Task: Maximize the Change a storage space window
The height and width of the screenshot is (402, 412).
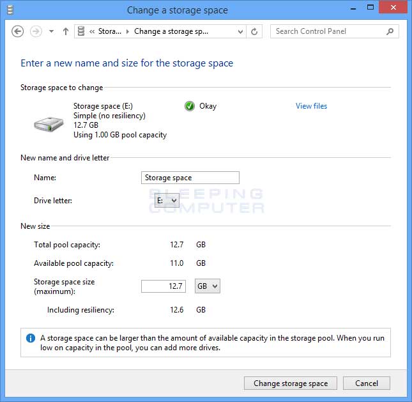Action: click(x=370, y=8)
